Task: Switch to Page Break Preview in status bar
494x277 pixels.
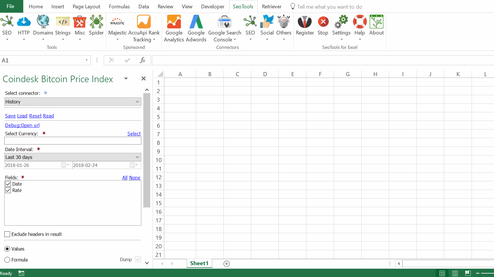Action: [x=468, y=273]
